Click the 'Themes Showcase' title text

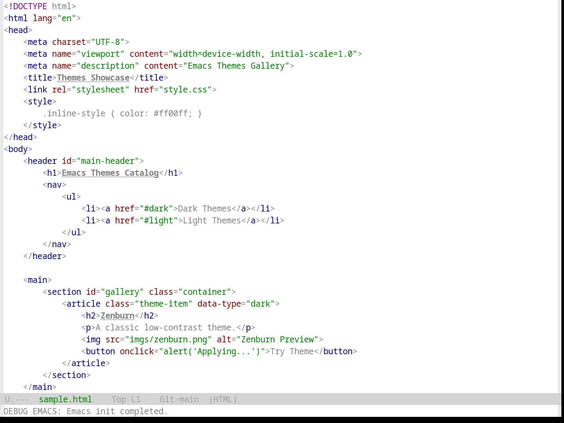click(x=93, y=78)
